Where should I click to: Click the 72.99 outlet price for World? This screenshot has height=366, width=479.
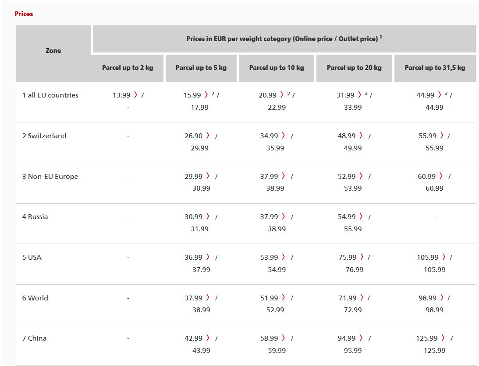coord(353,310)
